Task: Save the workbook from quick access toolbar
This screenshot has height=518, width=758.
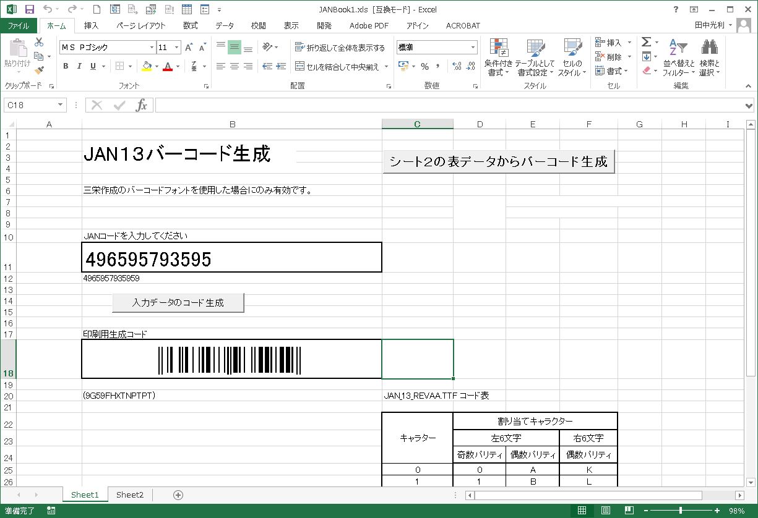Action: coord(29,9)
